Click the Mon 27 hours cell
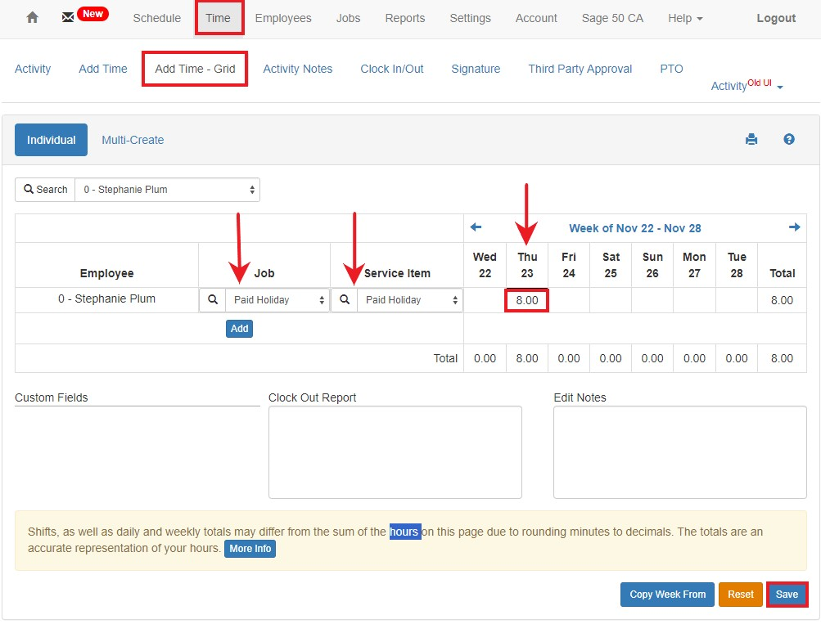 694,300
